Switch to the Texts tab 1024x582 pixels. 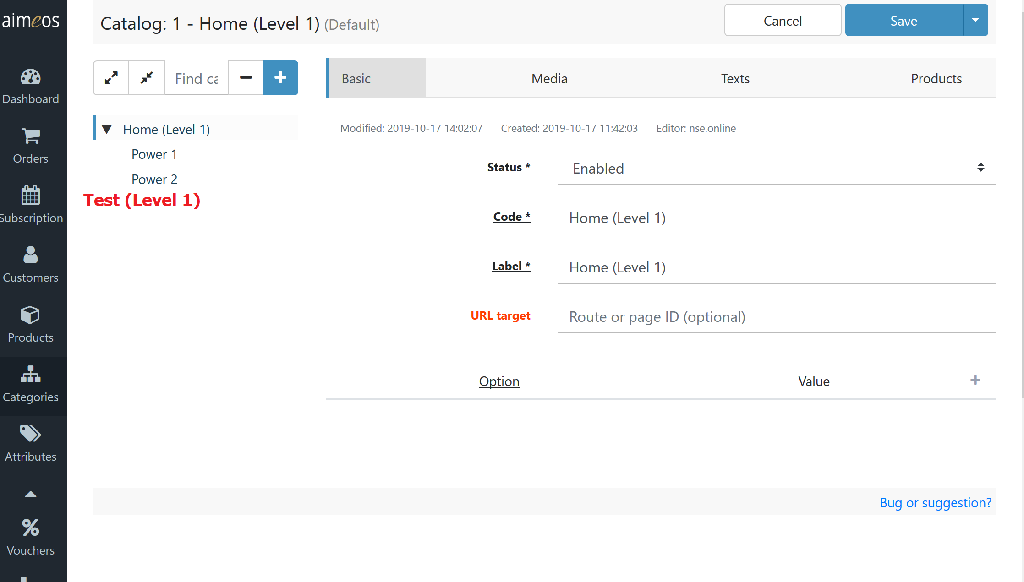(735, 79)
